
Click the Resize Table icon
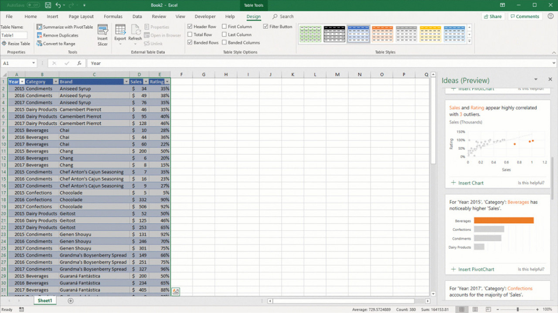4,44
